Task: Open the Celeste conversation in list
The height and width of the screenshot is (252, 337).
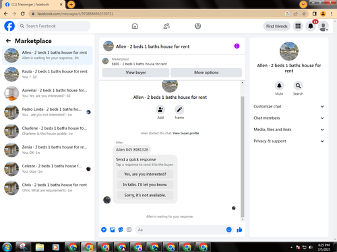Action: pos(47,169)
